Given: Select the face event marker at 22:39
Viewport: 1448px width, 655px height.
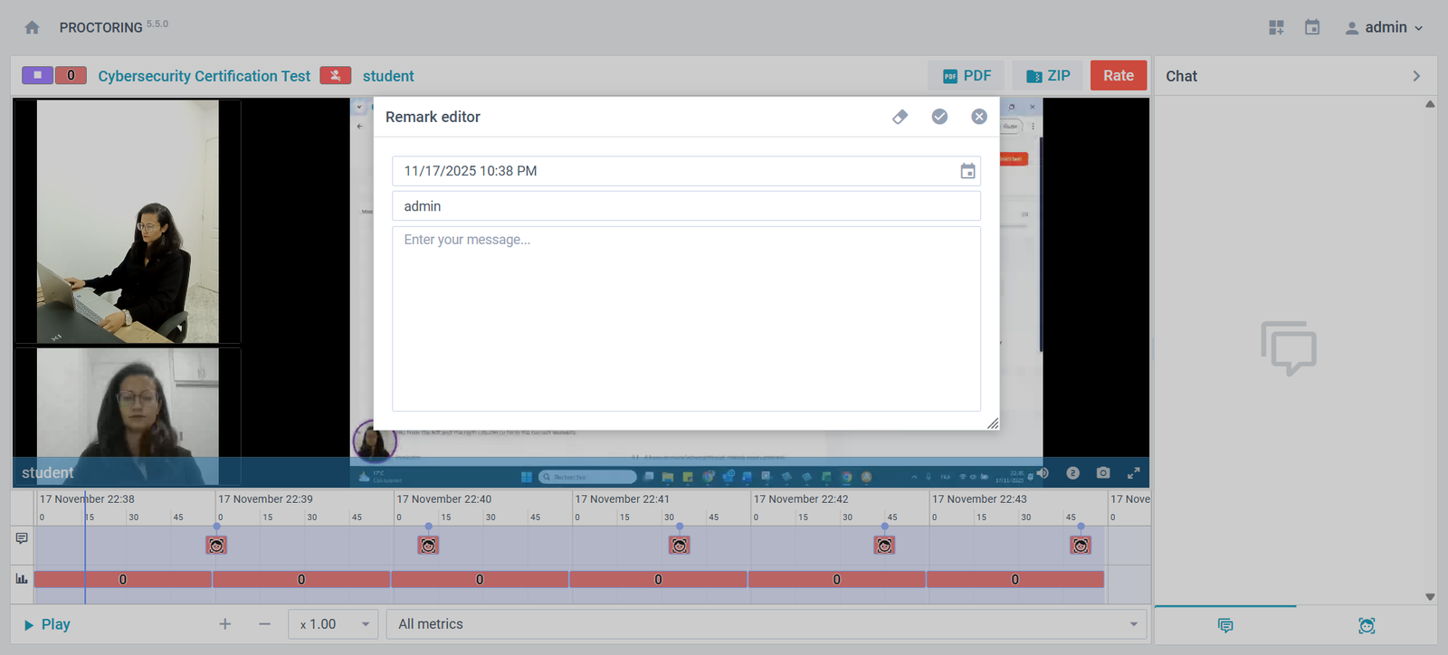Looking at the screenshot, I should 216,546.
